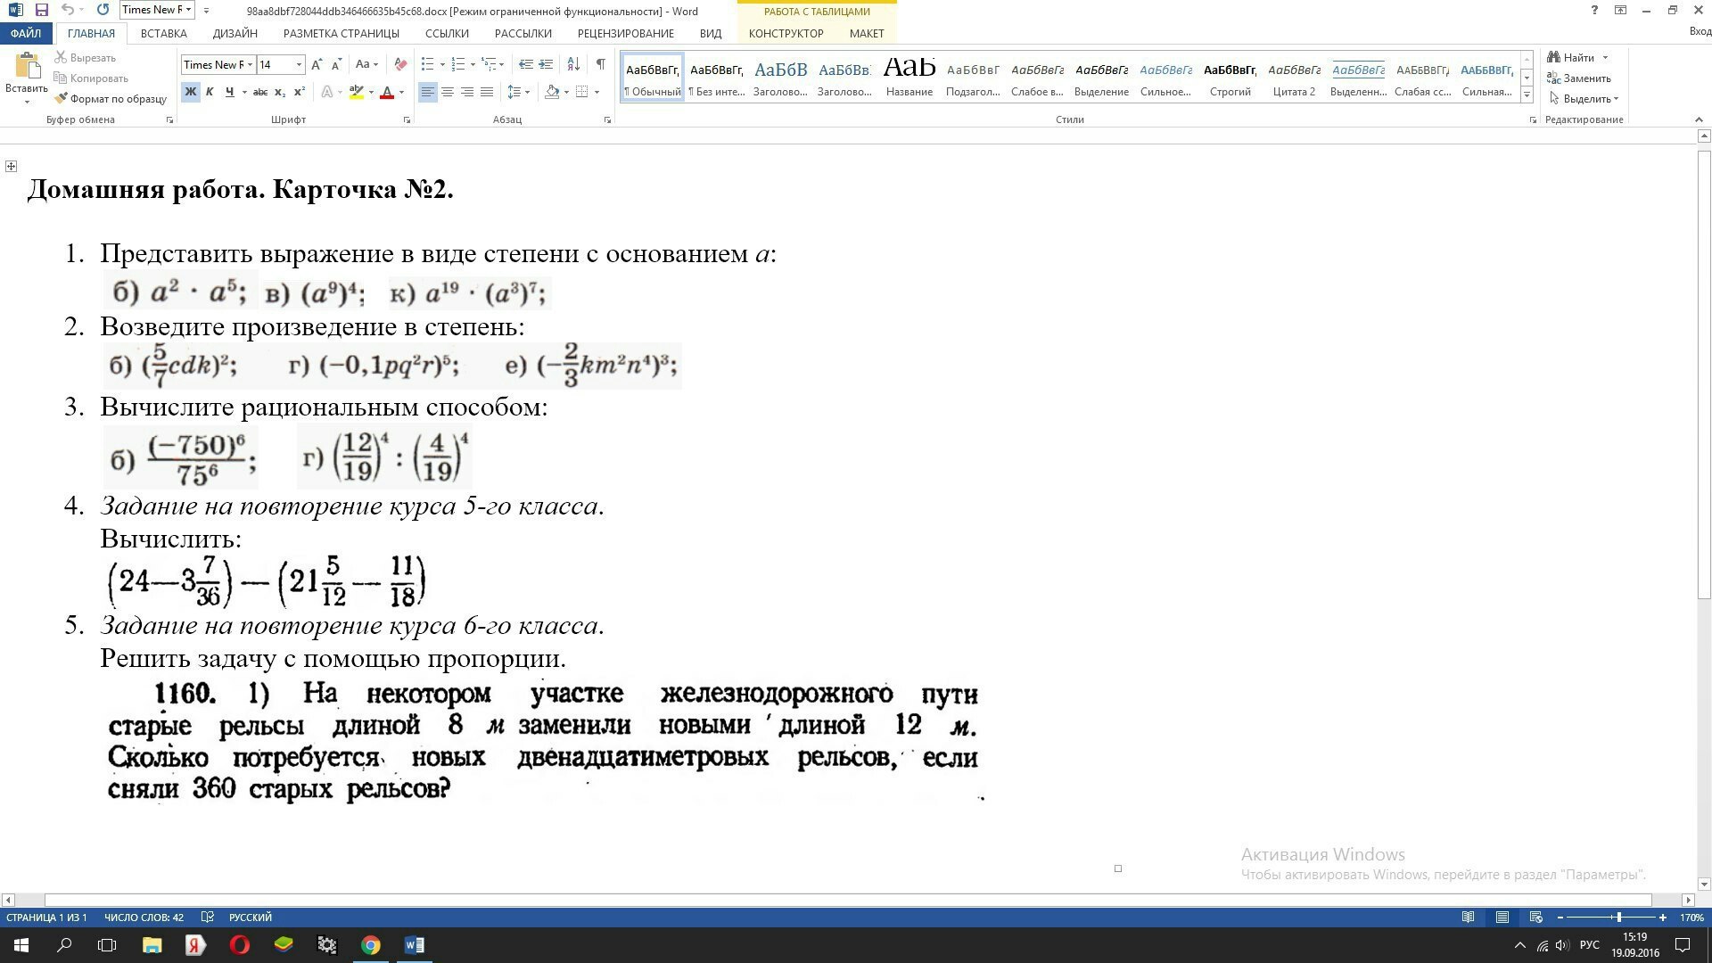The width and height of the screenshot is (1712, 963).
Task: Click the Sort (А-Я) icon
Action: (573, 64)
